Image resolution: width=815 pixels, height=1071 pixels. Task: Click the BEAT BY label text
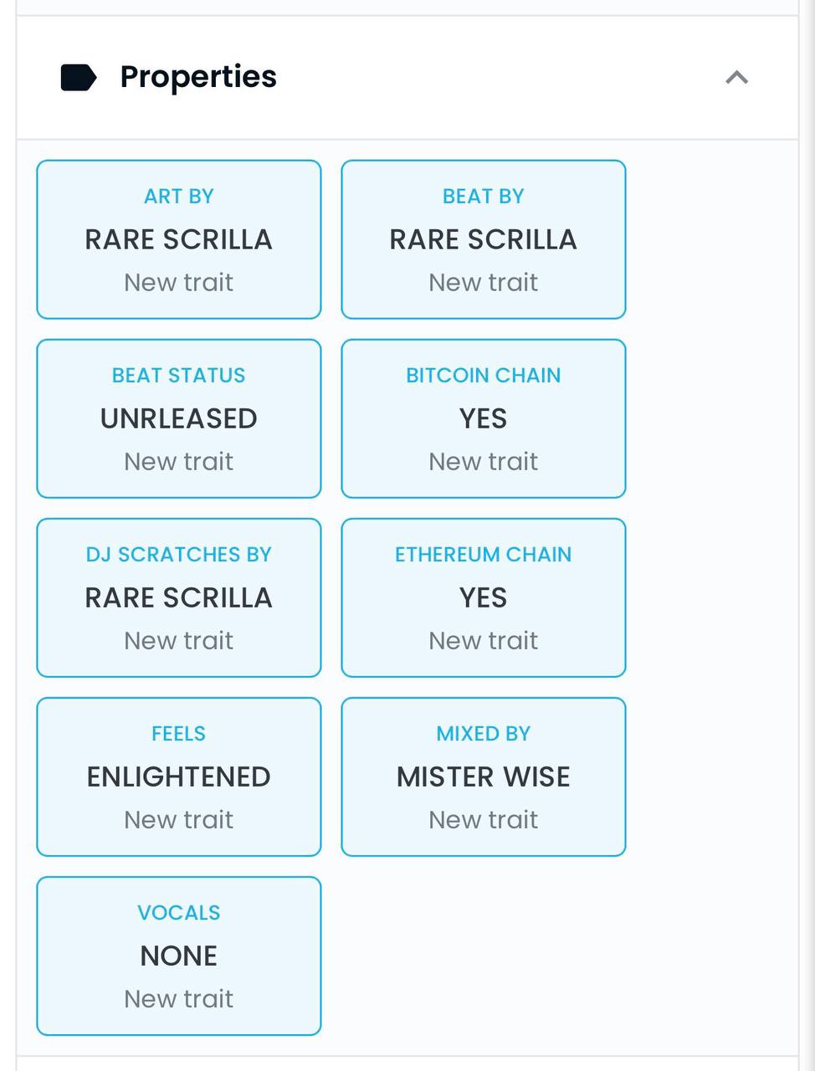(x=484, y=196)
